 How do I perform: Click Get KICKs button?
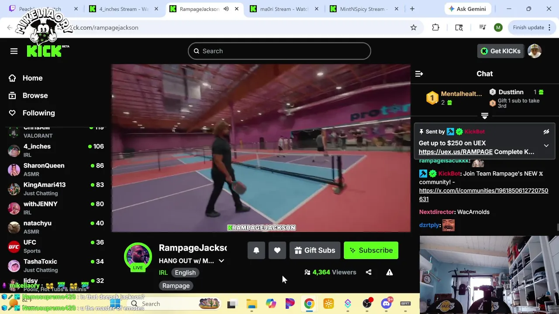[x=500, y=51]
